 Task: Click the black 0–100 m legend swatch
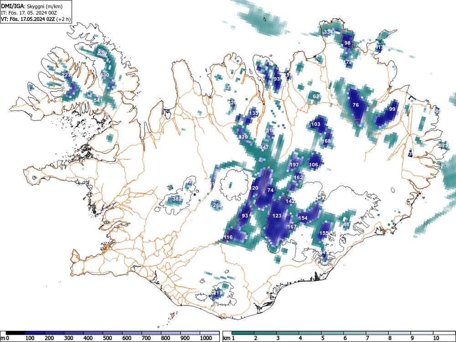point(16,333)
